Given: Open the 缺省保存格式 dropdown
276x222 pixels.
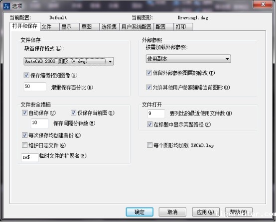Looking at the screenshot, I should pos(69,61).
